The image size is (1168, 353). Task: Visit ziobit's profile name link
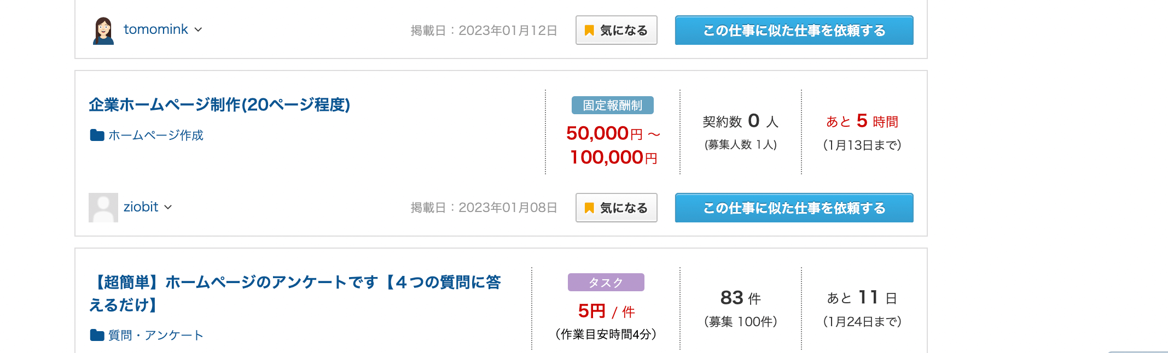click(x=141, y=207)
